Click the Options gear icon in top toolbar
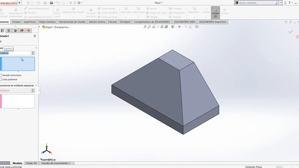The width and height of the screenshot is (299, 168). (79, 3)
